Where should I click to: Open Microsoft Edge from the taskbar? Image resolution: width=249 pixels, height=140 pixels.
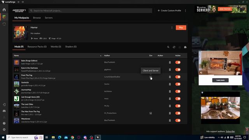[x=60, y=137]
